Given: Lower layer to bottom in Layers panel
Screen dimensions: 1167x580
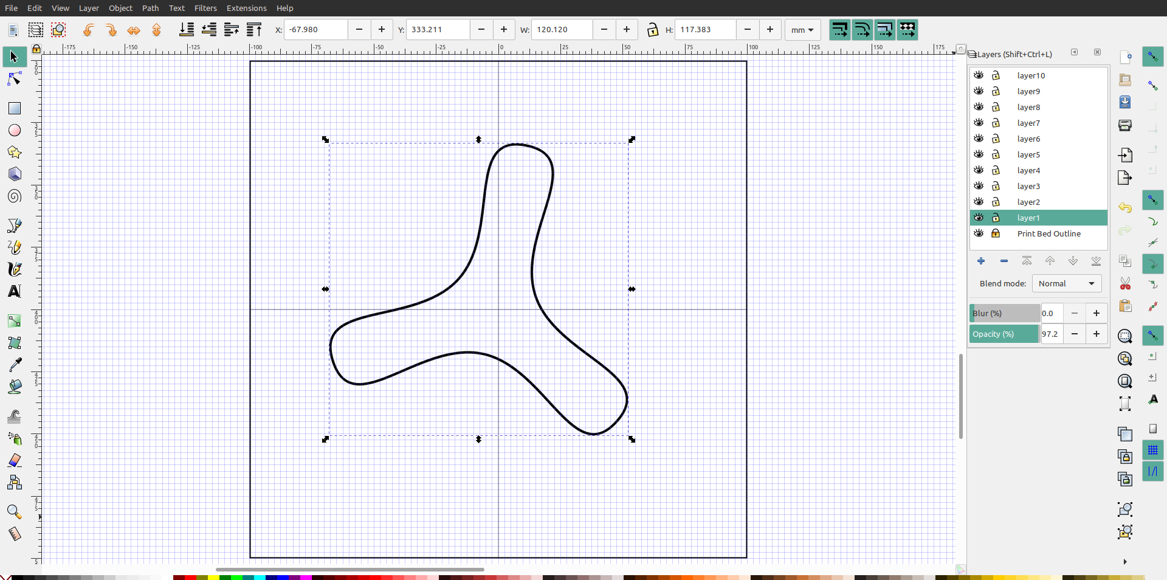Looking at the screenshot, I should 1096,261.
